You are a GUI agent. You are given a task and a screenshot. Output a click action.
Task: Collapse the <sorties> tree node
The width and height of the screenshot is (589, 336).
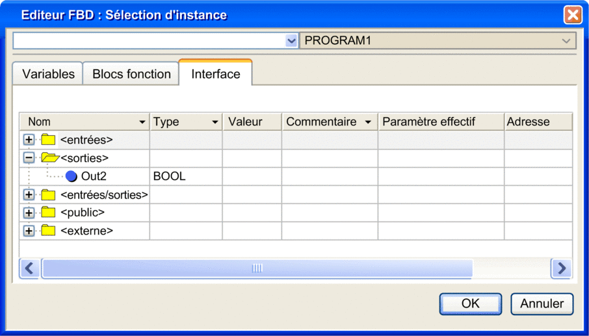tap(29, 158)
